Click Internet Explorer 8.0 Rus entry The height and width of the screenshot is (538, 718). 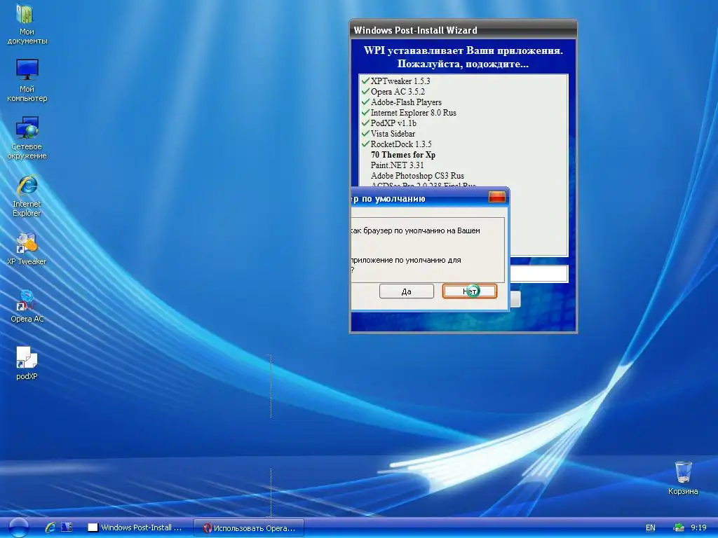point(414,113)
